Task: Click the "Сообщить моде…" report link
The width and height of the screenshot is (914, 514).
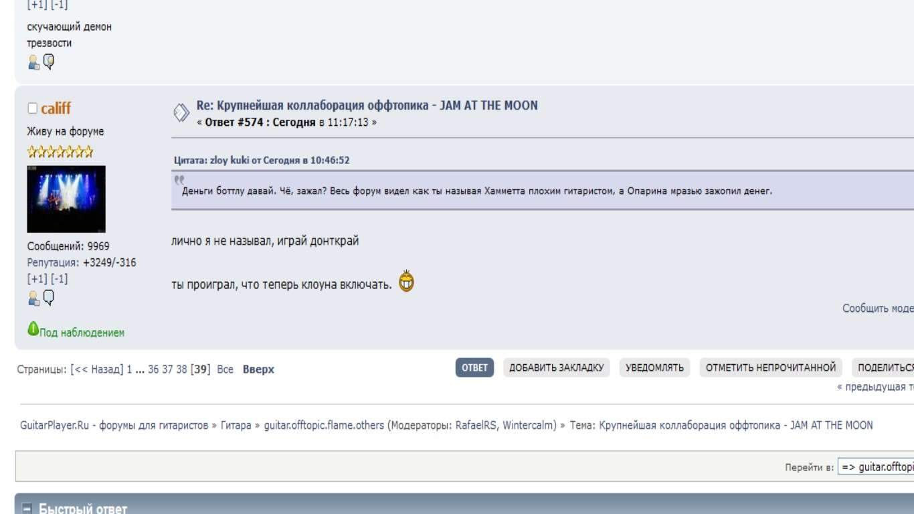Action: (878, 309)
